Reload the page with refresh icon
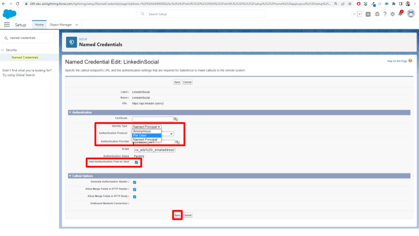419x236 pixels. click(x=17, y=4)
